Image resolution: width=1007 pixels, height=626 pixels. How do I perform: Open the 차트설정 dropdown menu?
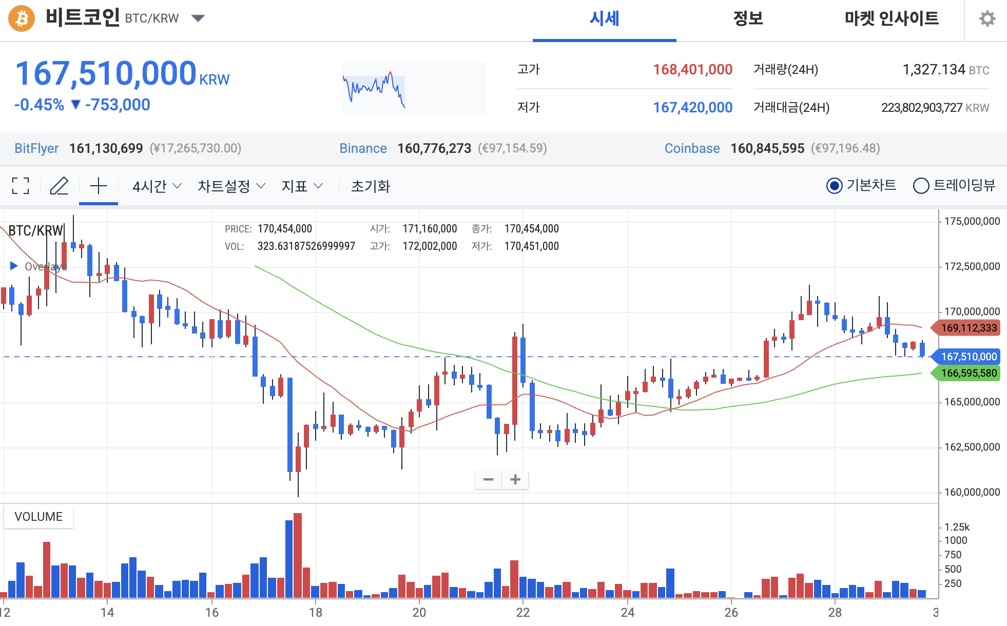(231, 186)
